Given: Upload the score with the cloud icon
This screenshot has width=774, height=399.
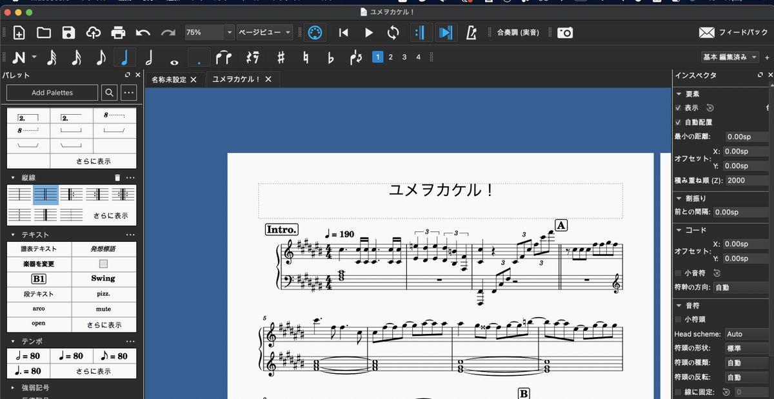Looking at the screenshot, I should (93, 33).
